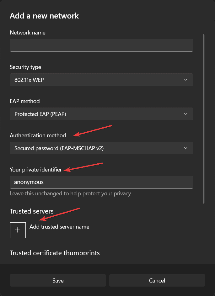The image size is (215, 296).
Task: Click the Security type dropdown chevron
Action: (185, 80)
